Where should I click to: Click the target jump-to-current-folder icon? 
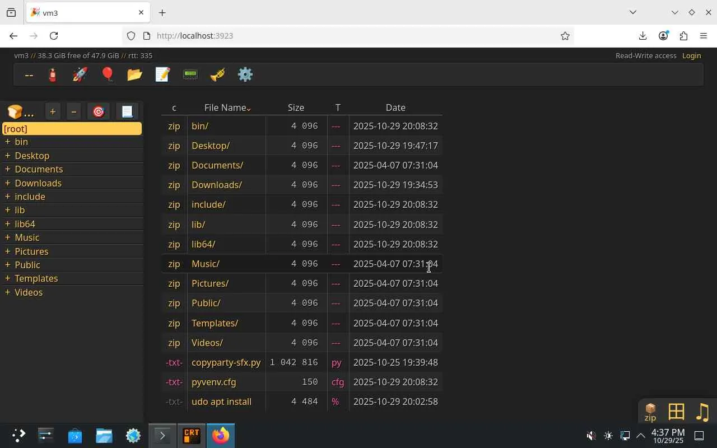pos(99,111)
